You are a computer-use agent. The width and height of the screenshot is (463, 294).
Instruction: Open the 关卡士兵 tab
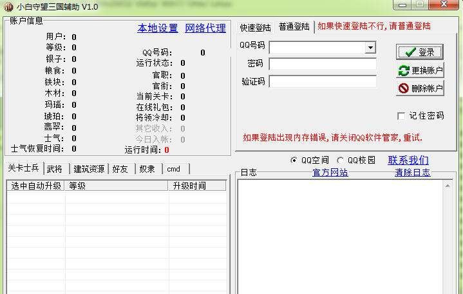[x=24, y=168]
